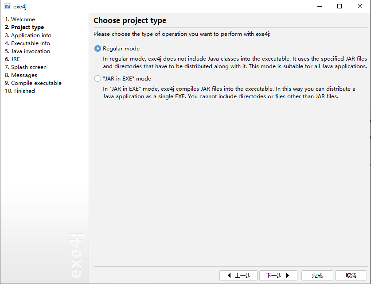Image resolution: width=371 pixels, height=284 pixels.
Task: Close the exe4j window
Action: tap(360, 6)
